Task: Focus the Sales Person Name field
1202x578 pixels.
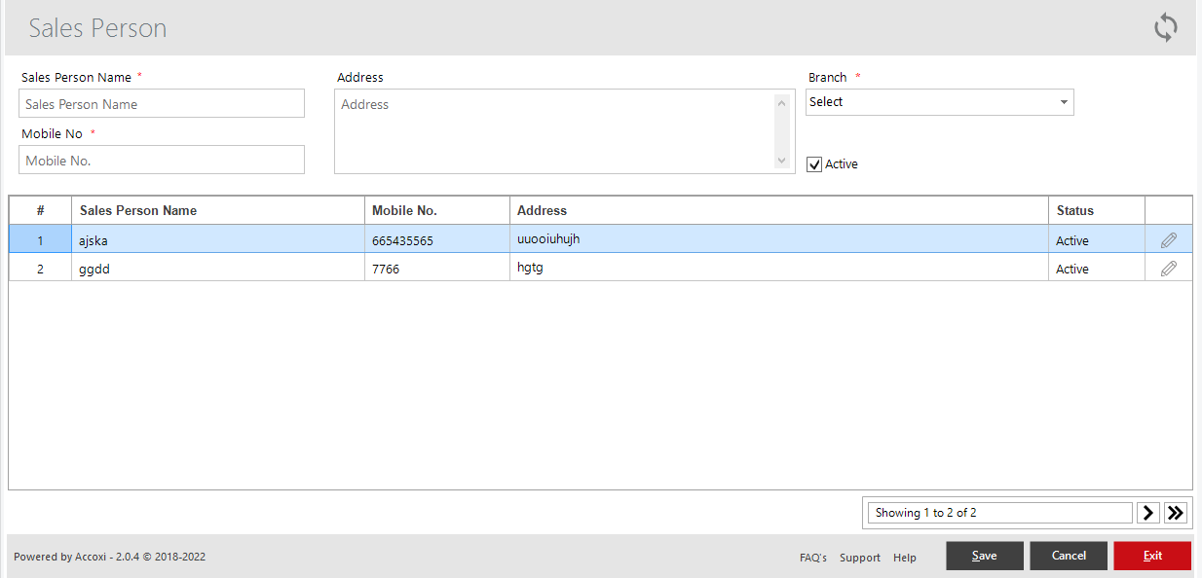Action: click(162, 103)
